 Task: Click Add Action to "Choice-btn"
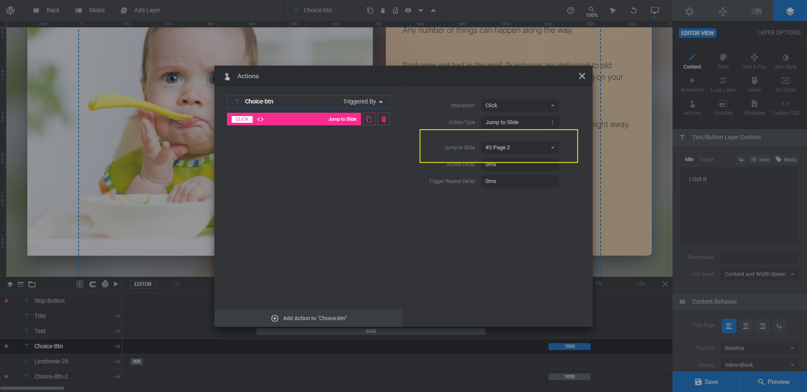(x=309, y=318)
